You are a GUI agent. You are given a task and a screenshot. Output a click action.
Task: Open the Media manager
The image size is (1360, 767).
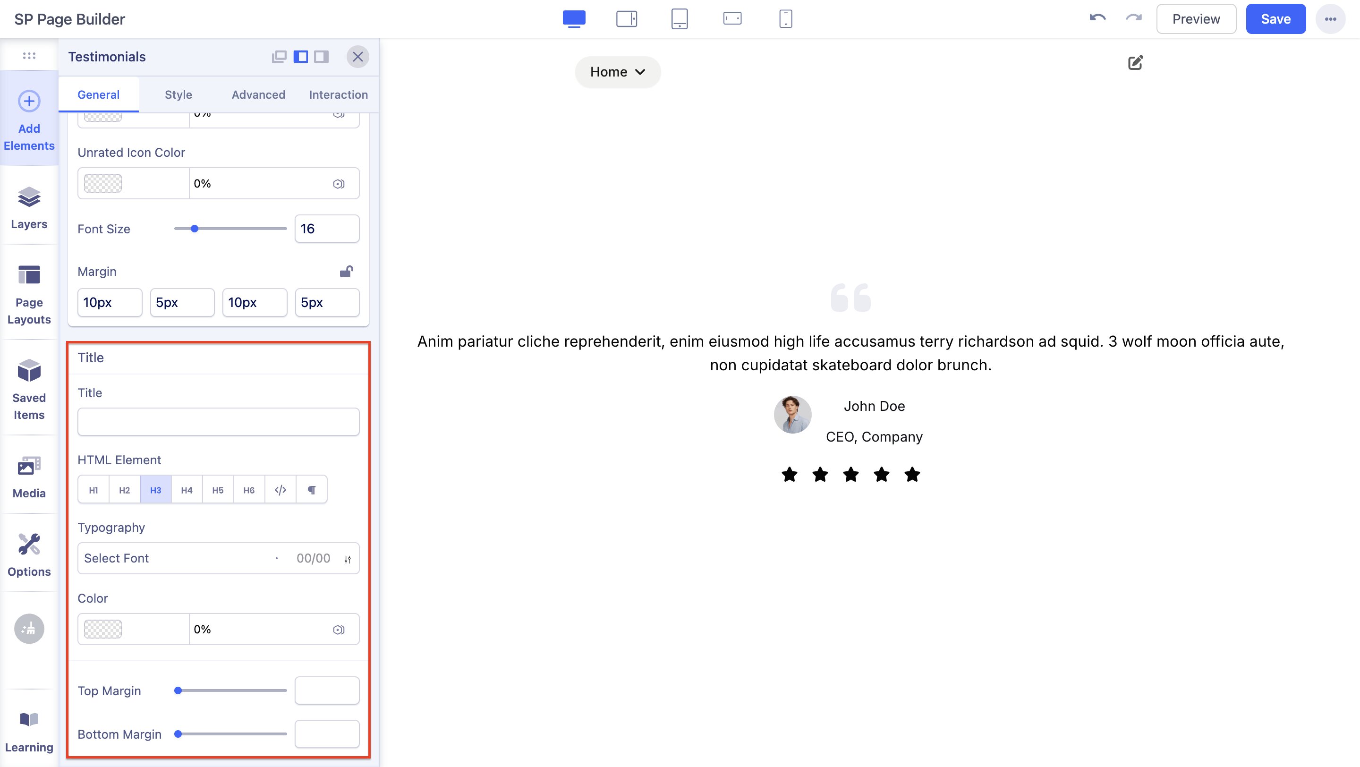[29, 476]
